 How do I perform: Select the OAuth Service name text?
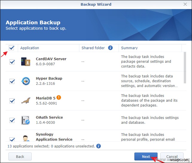[x=49, y=117]
